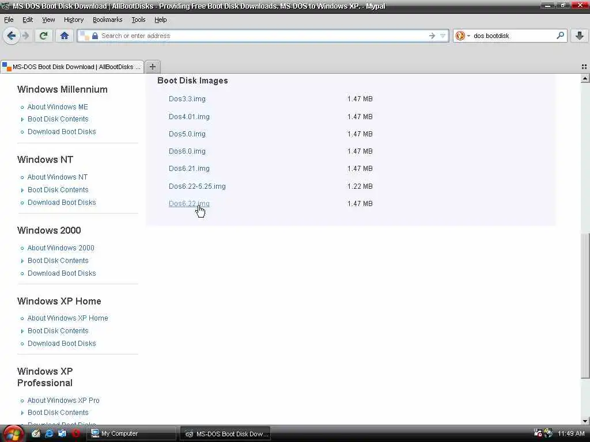Open the Help menu
The height and width of the screenshot is (442, 590).
click(161, 20)
